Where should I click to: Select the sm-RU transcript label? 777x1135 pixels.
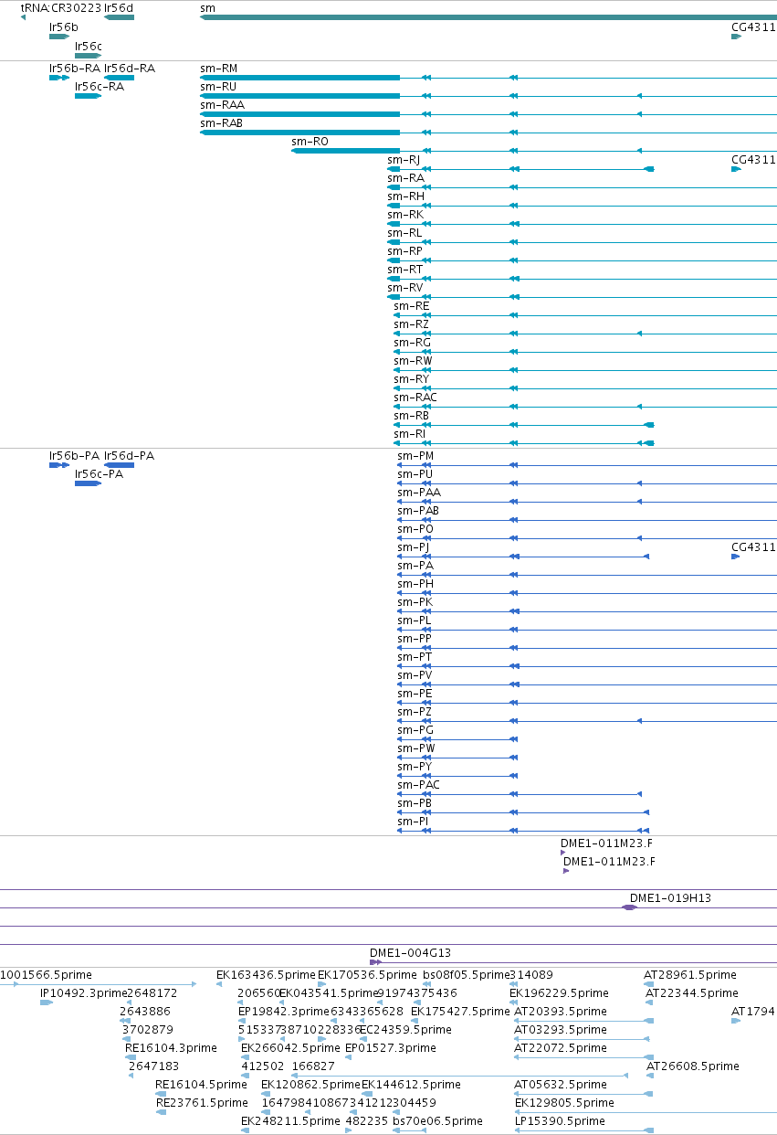[217, 86]
